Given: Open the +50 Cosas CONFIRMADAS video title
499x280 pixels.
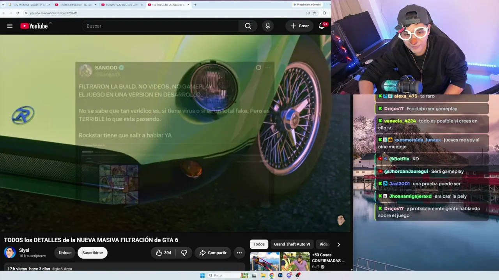Looking at the screenshot, I should click(x=328, y=258).
